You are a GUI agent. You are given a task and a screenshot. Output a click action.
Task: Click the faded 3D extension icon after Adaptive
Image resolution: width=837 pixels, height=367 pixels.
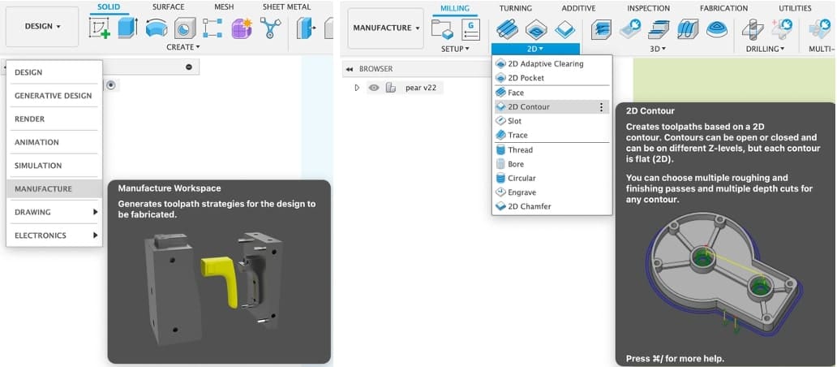pos(630,29)
